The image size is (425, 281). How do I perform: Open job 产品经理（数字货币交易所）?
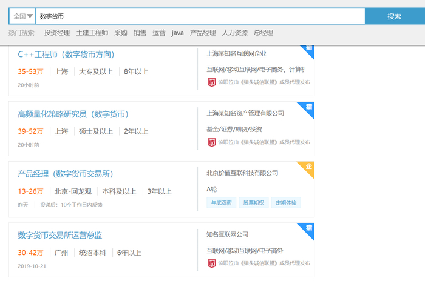click(x=66, y=174)
